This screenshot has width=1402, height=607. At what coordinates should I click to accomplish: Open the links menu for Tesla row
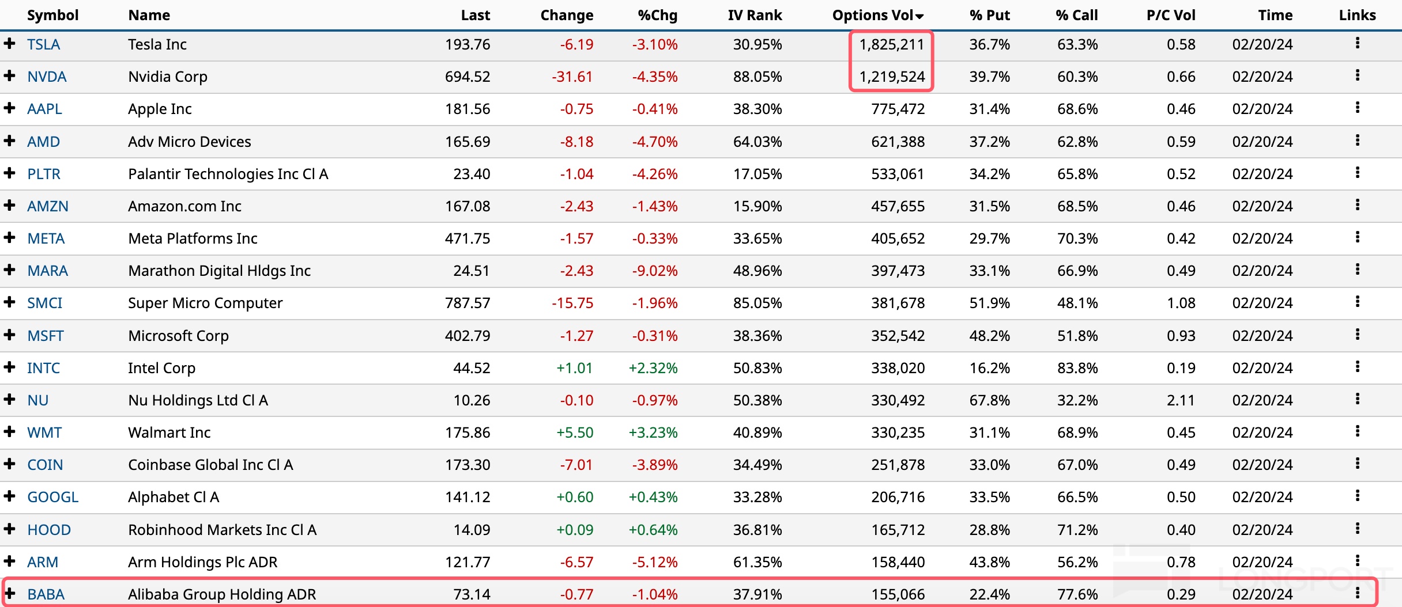pos(1358,43)
